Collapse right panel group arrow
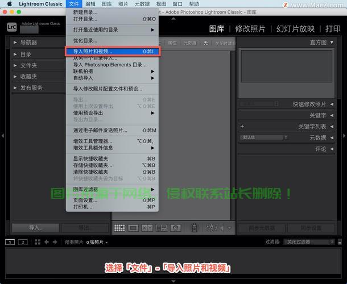This screenshot has width=347, height=284. click(x=344, y=136)
